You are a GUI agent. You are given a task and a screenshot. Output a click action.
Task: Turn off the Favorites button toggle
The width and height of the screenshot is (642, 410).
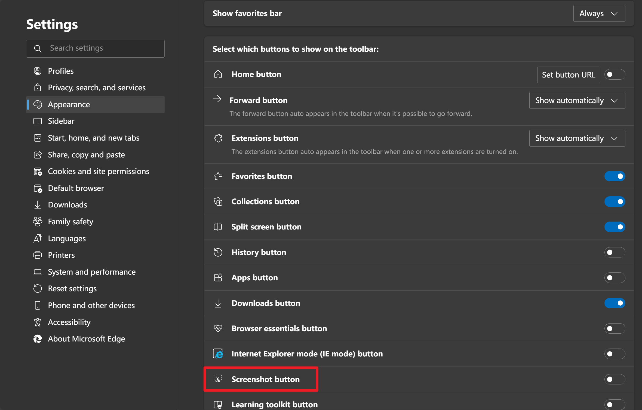(615, 176)
